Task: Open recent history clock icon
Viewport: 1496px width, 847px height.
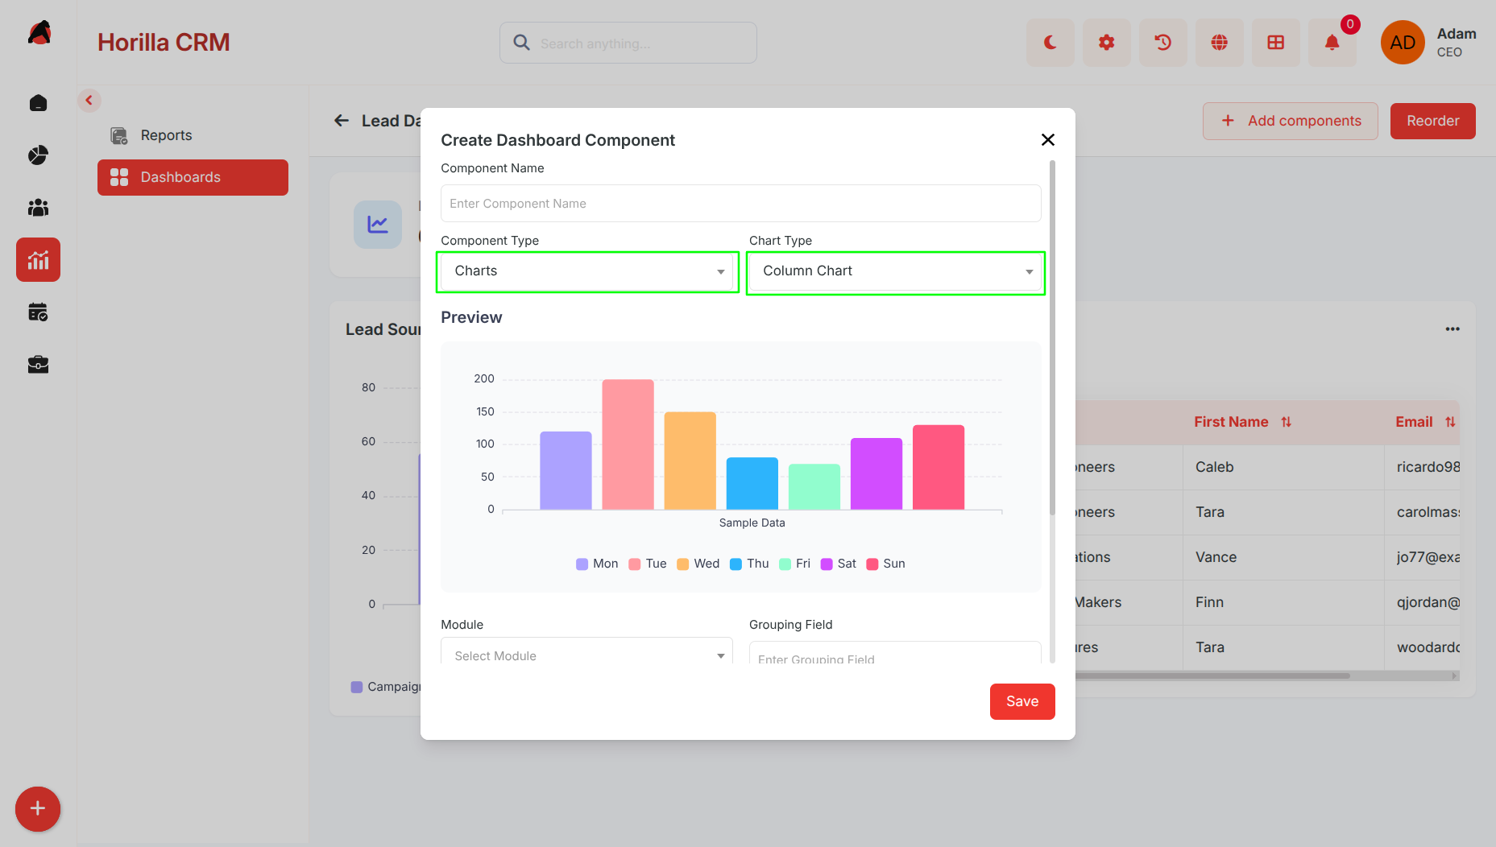Action: (x=1162, y=43)
